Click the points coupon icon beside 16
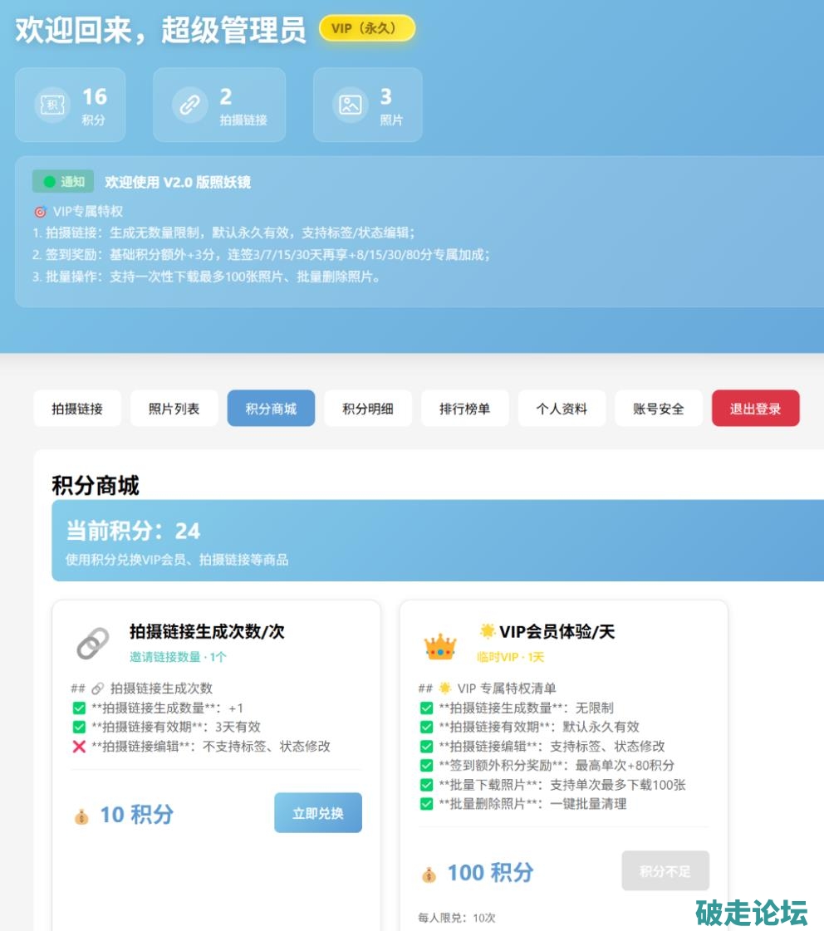 (x=51, y=105)
